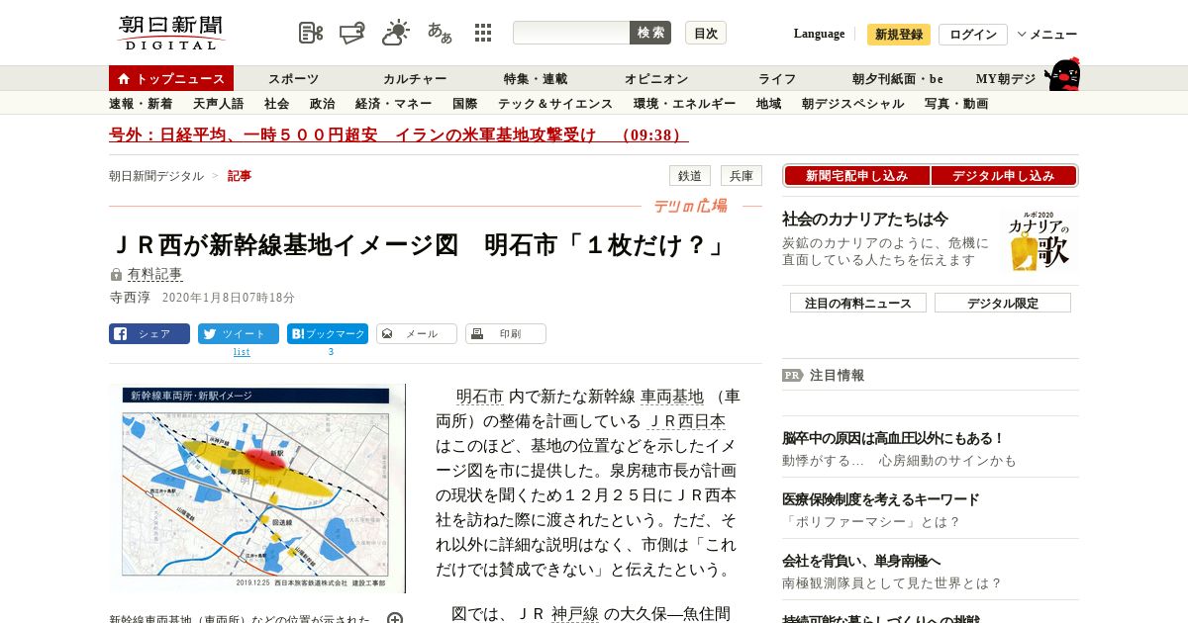Open 朝夕刊紙面・be tab
The height and width of the screenshot is (623, 1188).
point(898,79)
